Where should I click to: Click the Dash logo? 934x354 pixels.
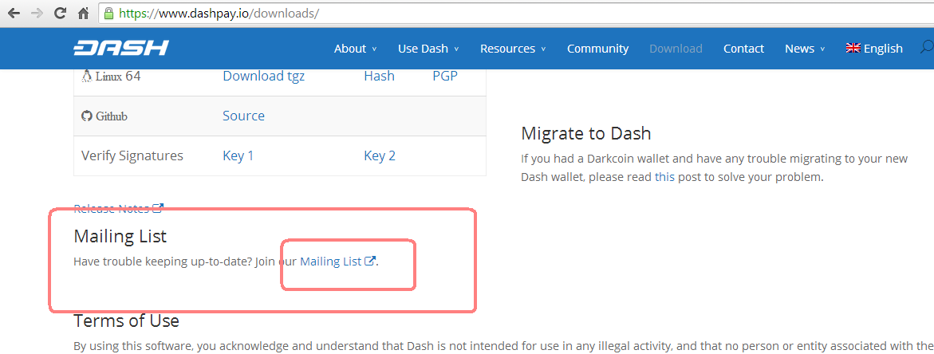coord(121,48)
